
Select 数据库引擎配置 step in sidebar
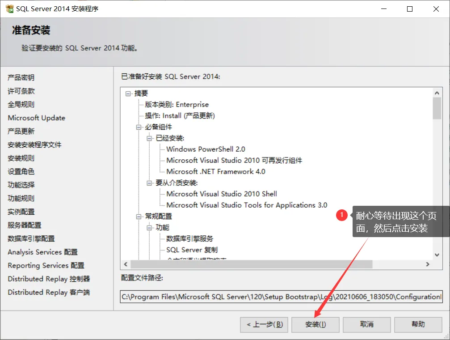pyautogui.click(x=31, y=238)
